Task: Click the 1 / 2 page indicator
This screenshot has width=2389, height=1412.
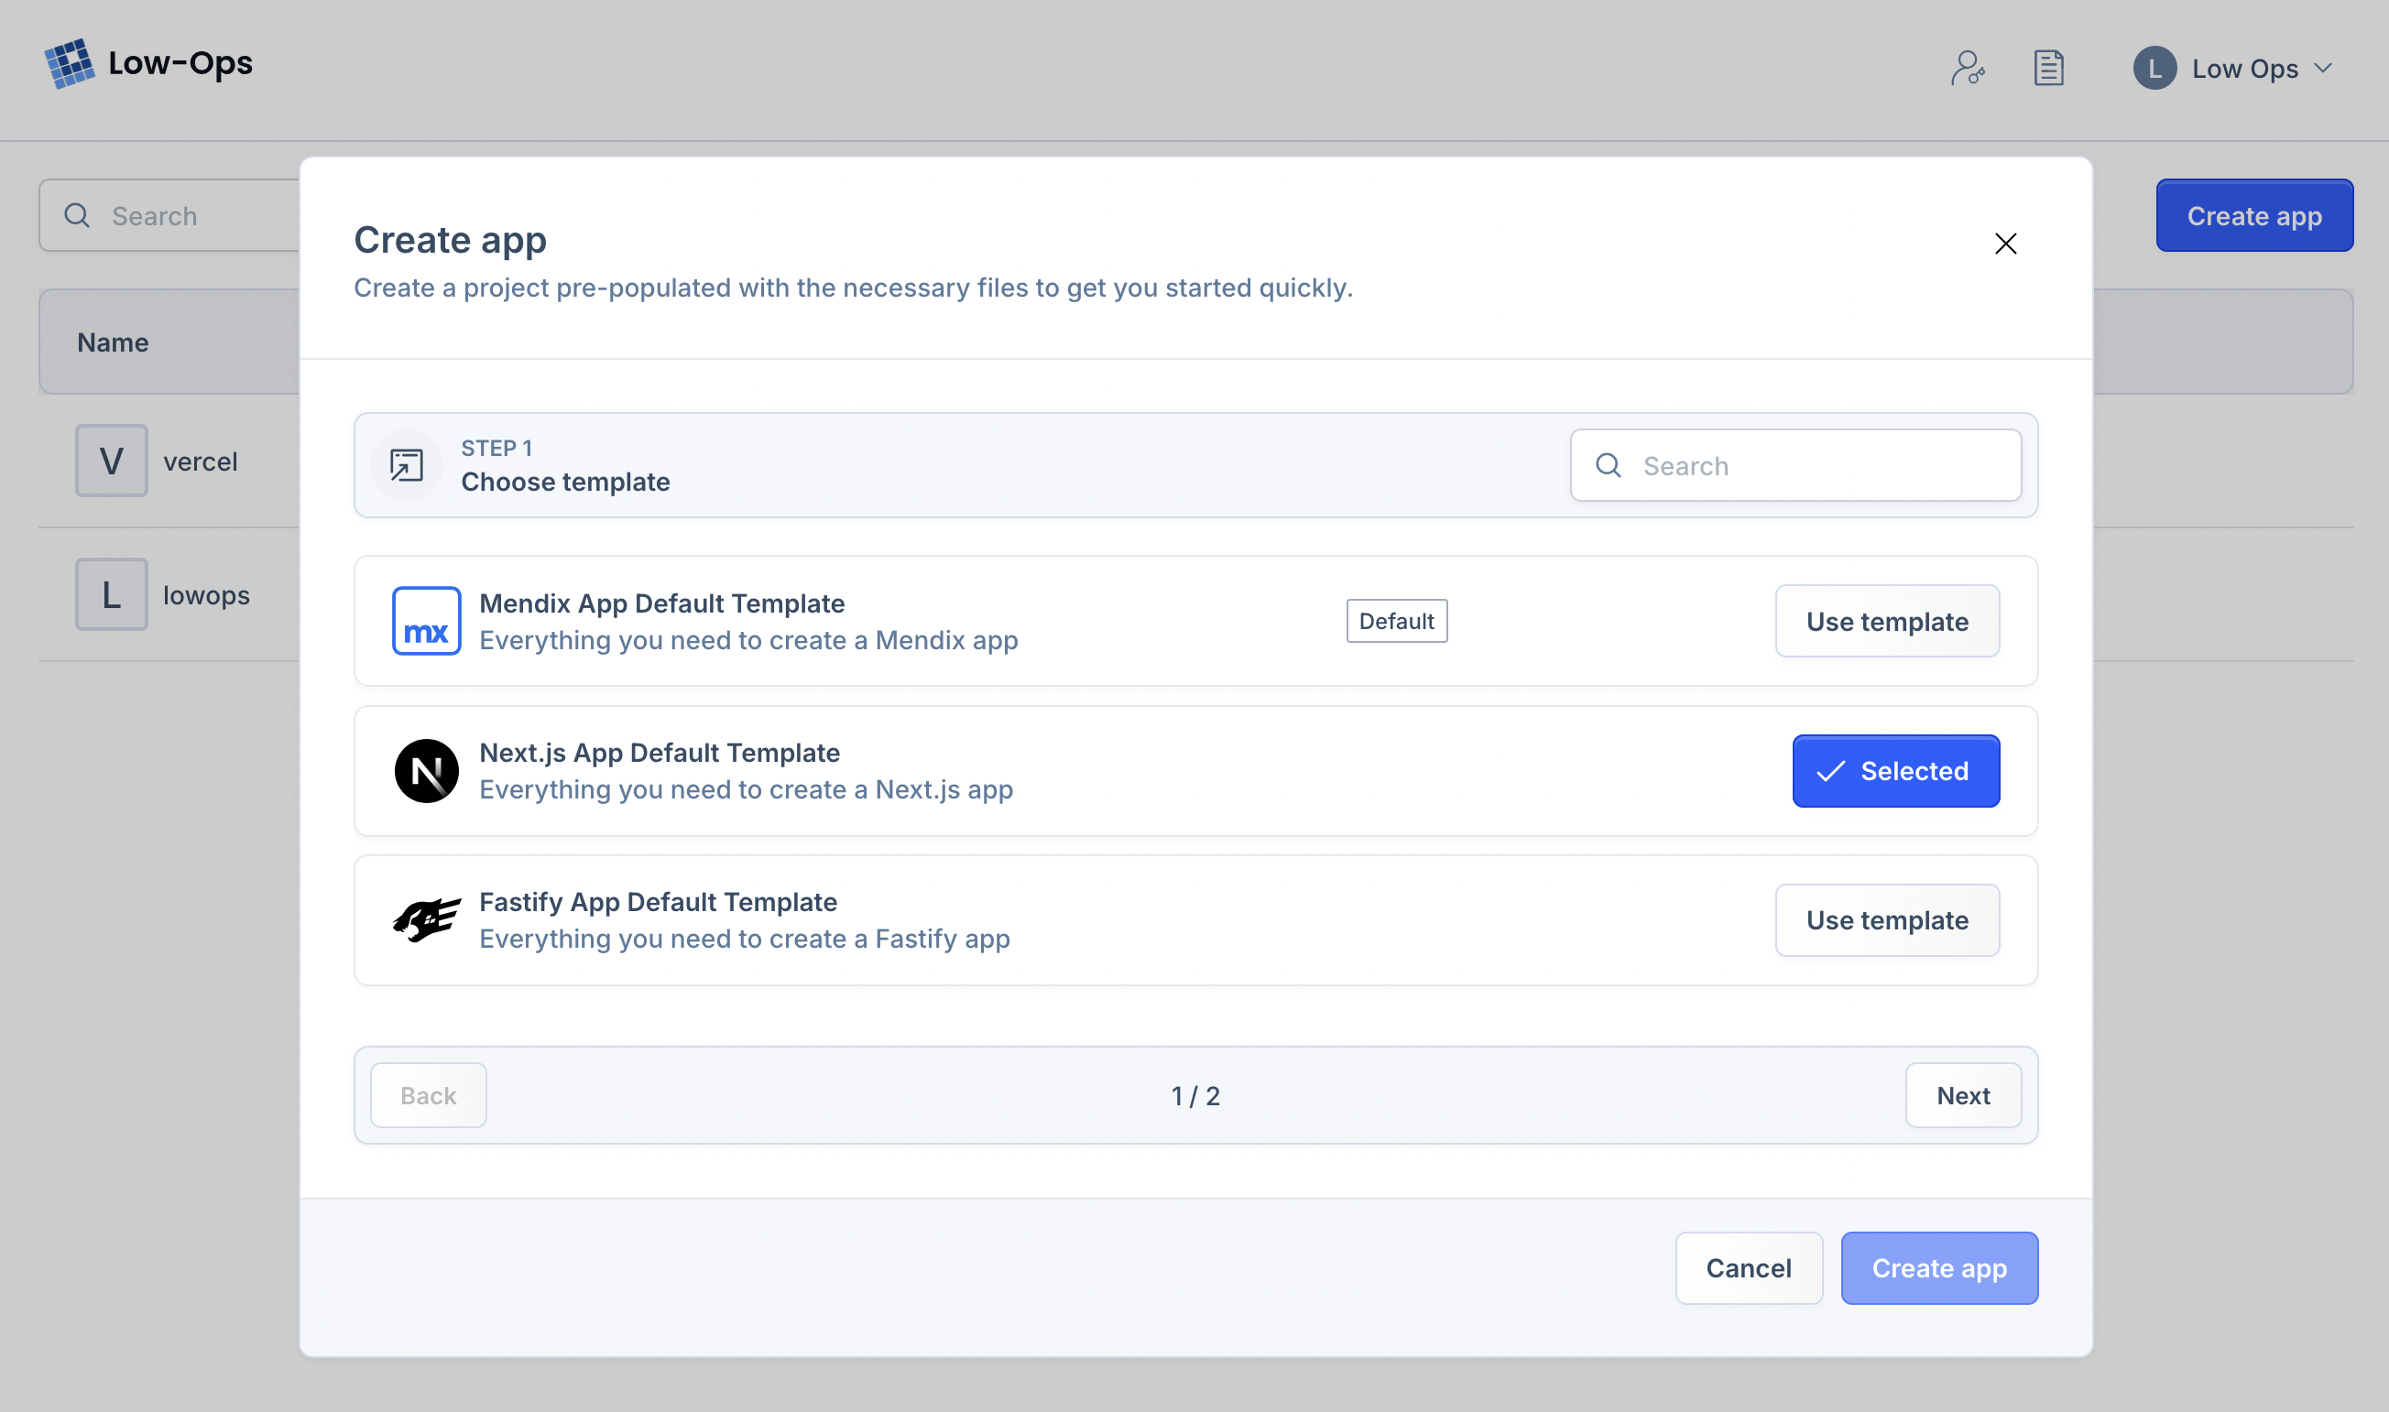Action: coord(1195,1096)
